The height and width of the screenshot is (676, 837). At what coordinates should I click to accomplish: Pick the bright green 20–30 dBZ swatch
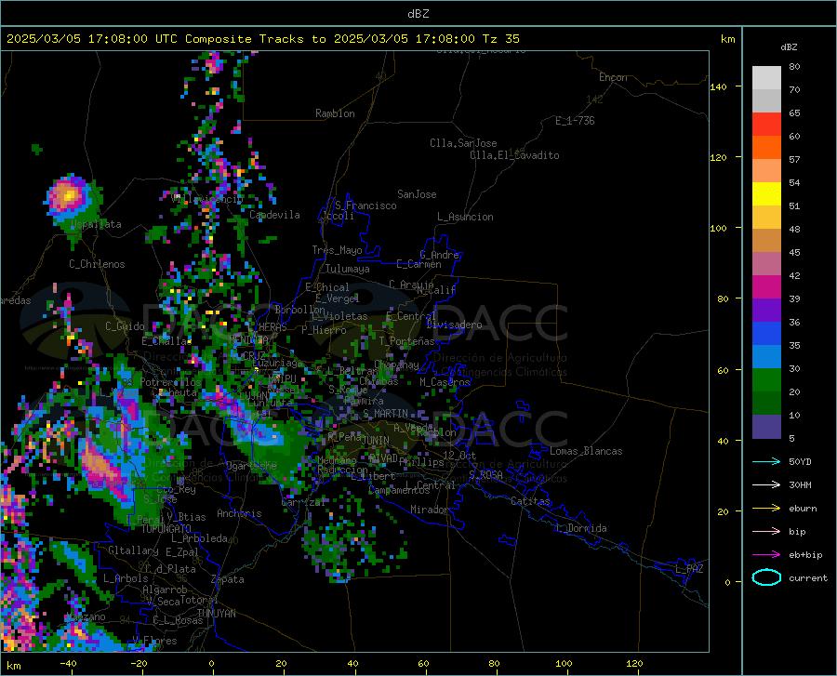766,380
